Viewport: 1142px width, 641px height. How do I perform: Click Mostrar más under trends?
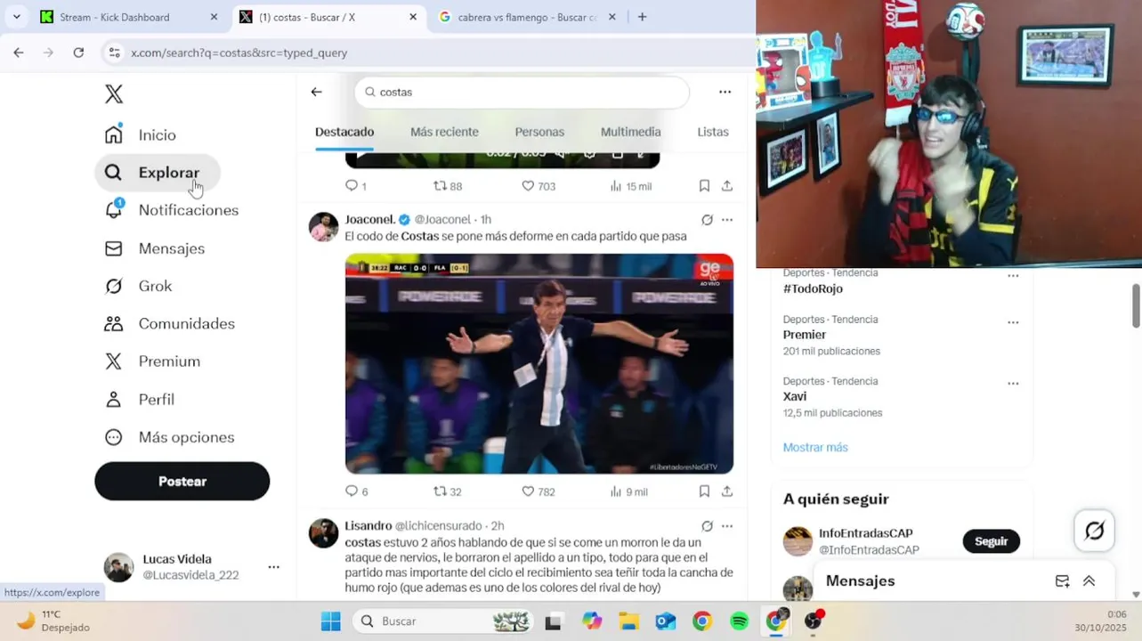click(815, 447)
